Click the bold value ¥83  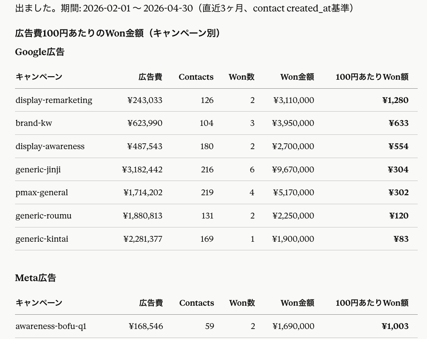[x=401, y=239]
